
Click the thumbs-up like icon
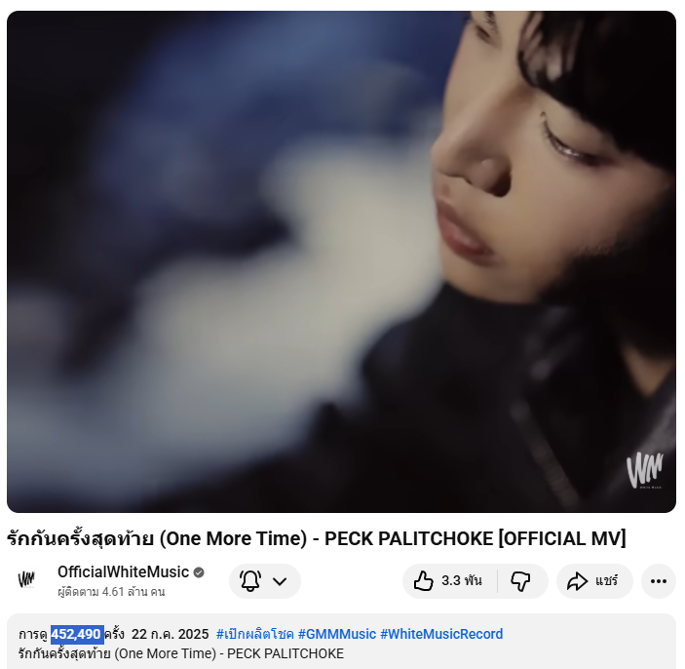[423, 581]
